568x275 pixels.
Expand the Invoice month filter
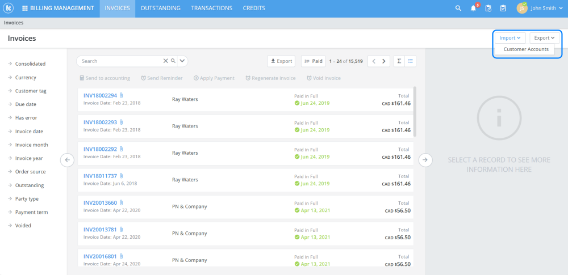[27, 145]
